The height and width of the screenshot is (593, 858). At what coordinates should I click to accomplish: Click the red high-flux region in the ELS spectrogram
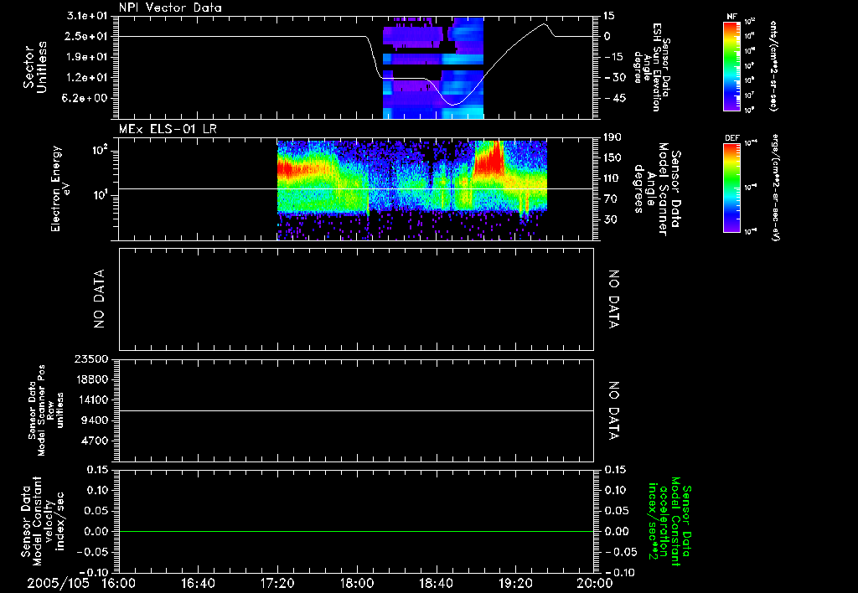(488, 158)
